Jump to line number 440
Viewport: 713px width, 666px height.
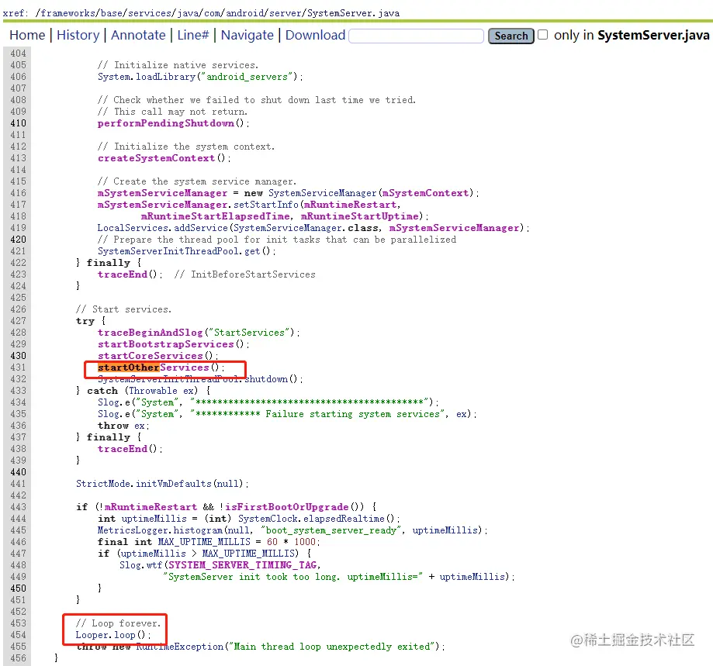[18, 472]
